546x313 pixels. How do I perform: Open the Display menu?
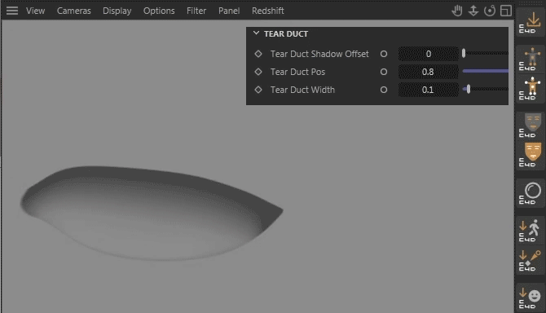[x=117, y=11]
